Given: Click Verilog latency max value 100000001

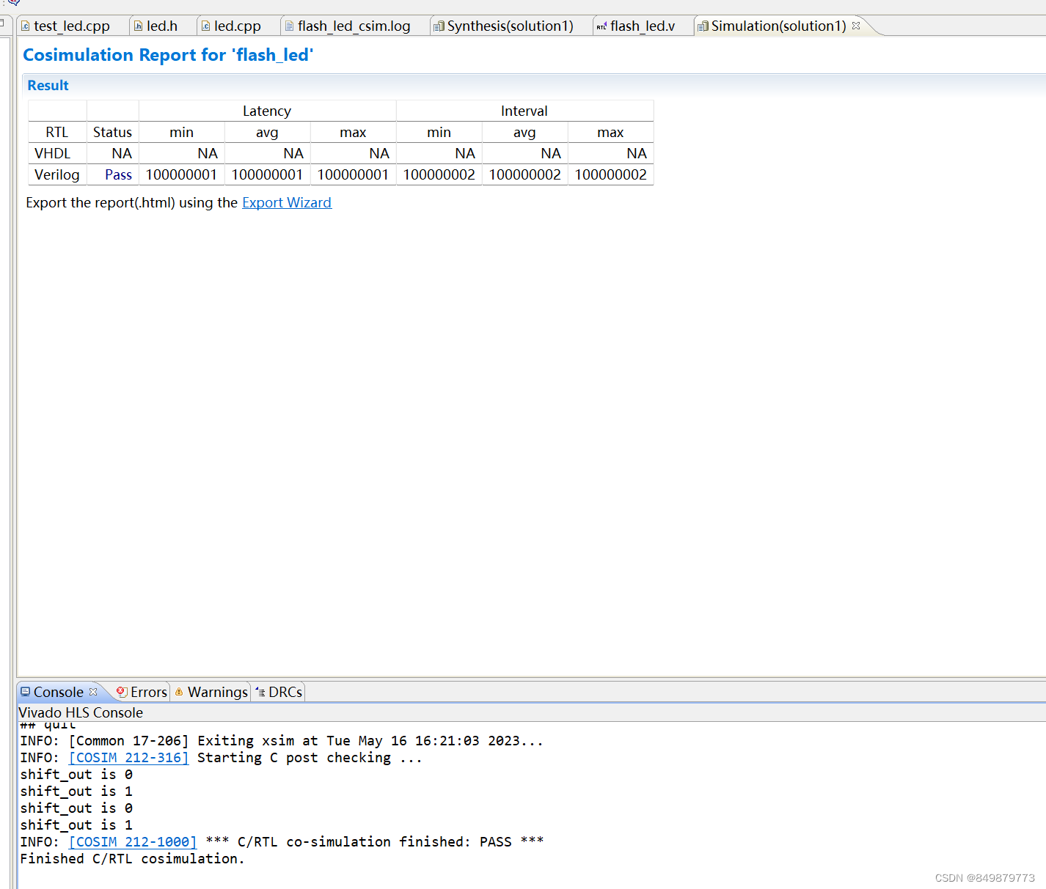Looking at the screenshot, I should pyautogui.click(x=353, y=175).
